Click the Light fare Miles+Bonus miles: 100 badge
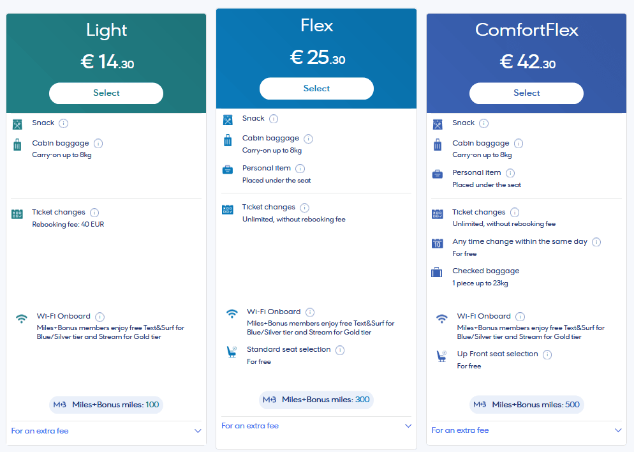 106,405
